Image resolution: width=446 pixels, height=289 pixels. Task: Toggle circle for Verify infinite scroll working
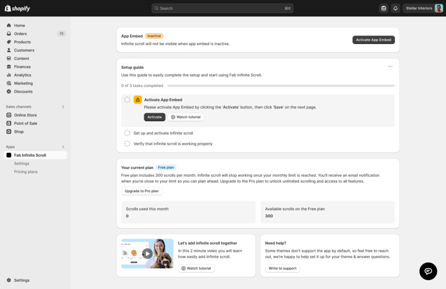[x=127, y=144]
